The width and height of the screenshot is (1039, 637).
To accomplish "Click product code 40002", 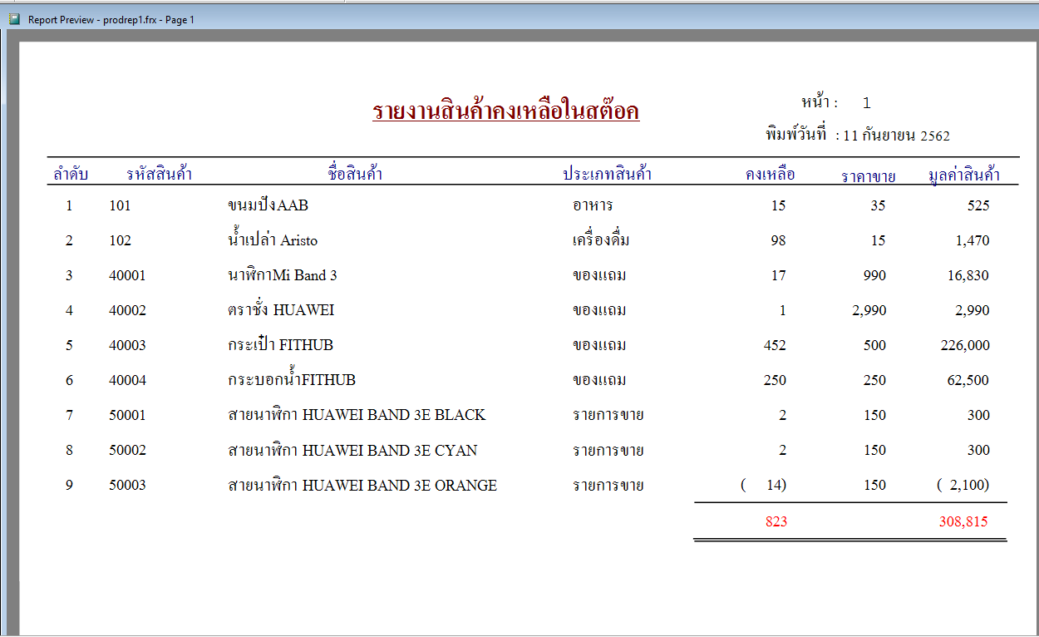I will pyautogui.click(x=127, y=310).
